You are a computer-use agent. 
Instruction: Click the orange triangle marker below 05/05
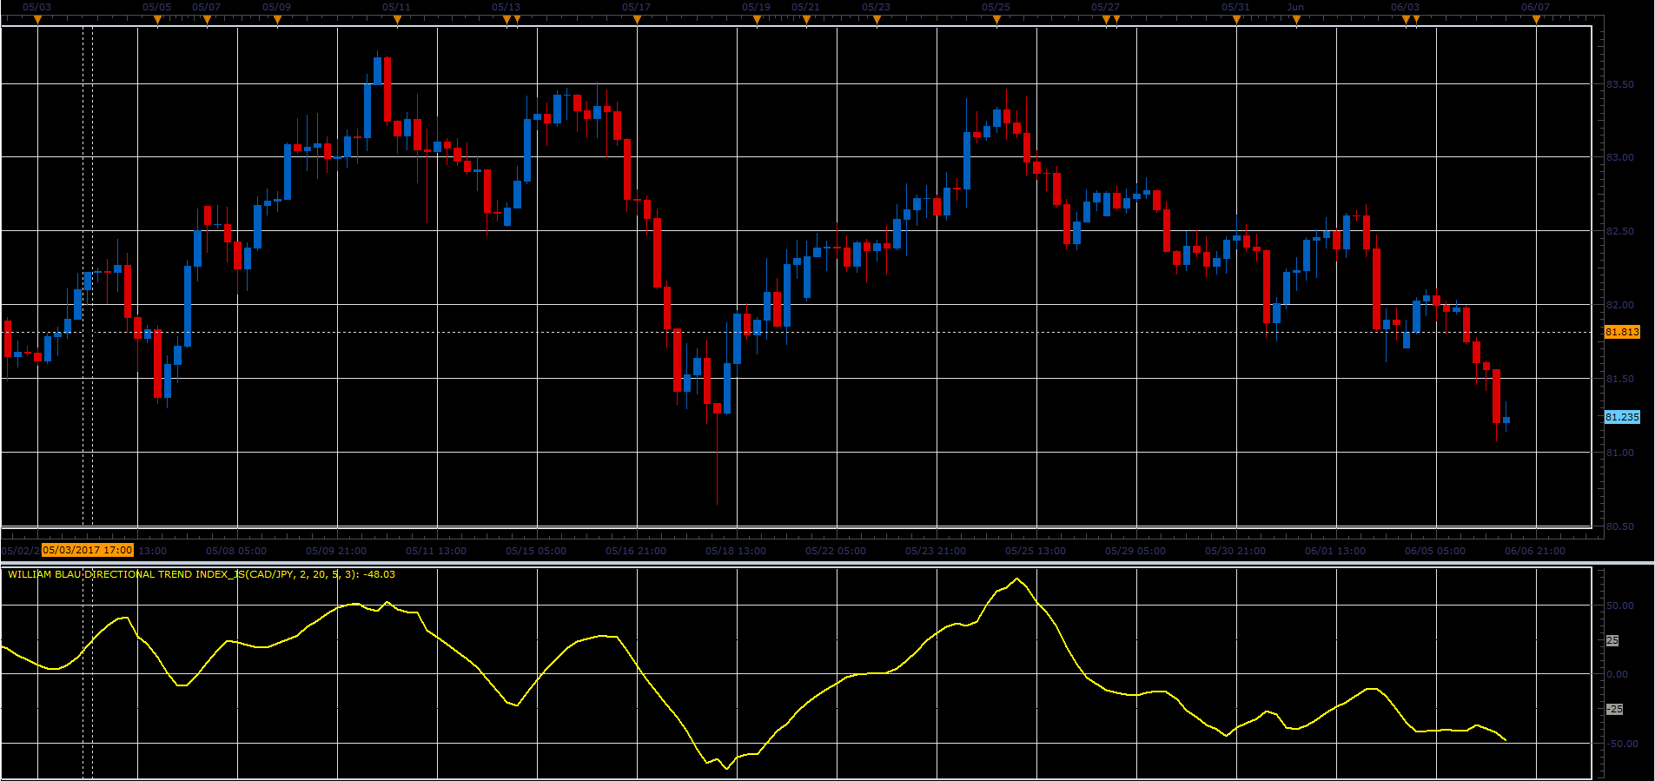pyautogui.click(x=157, y=20)
